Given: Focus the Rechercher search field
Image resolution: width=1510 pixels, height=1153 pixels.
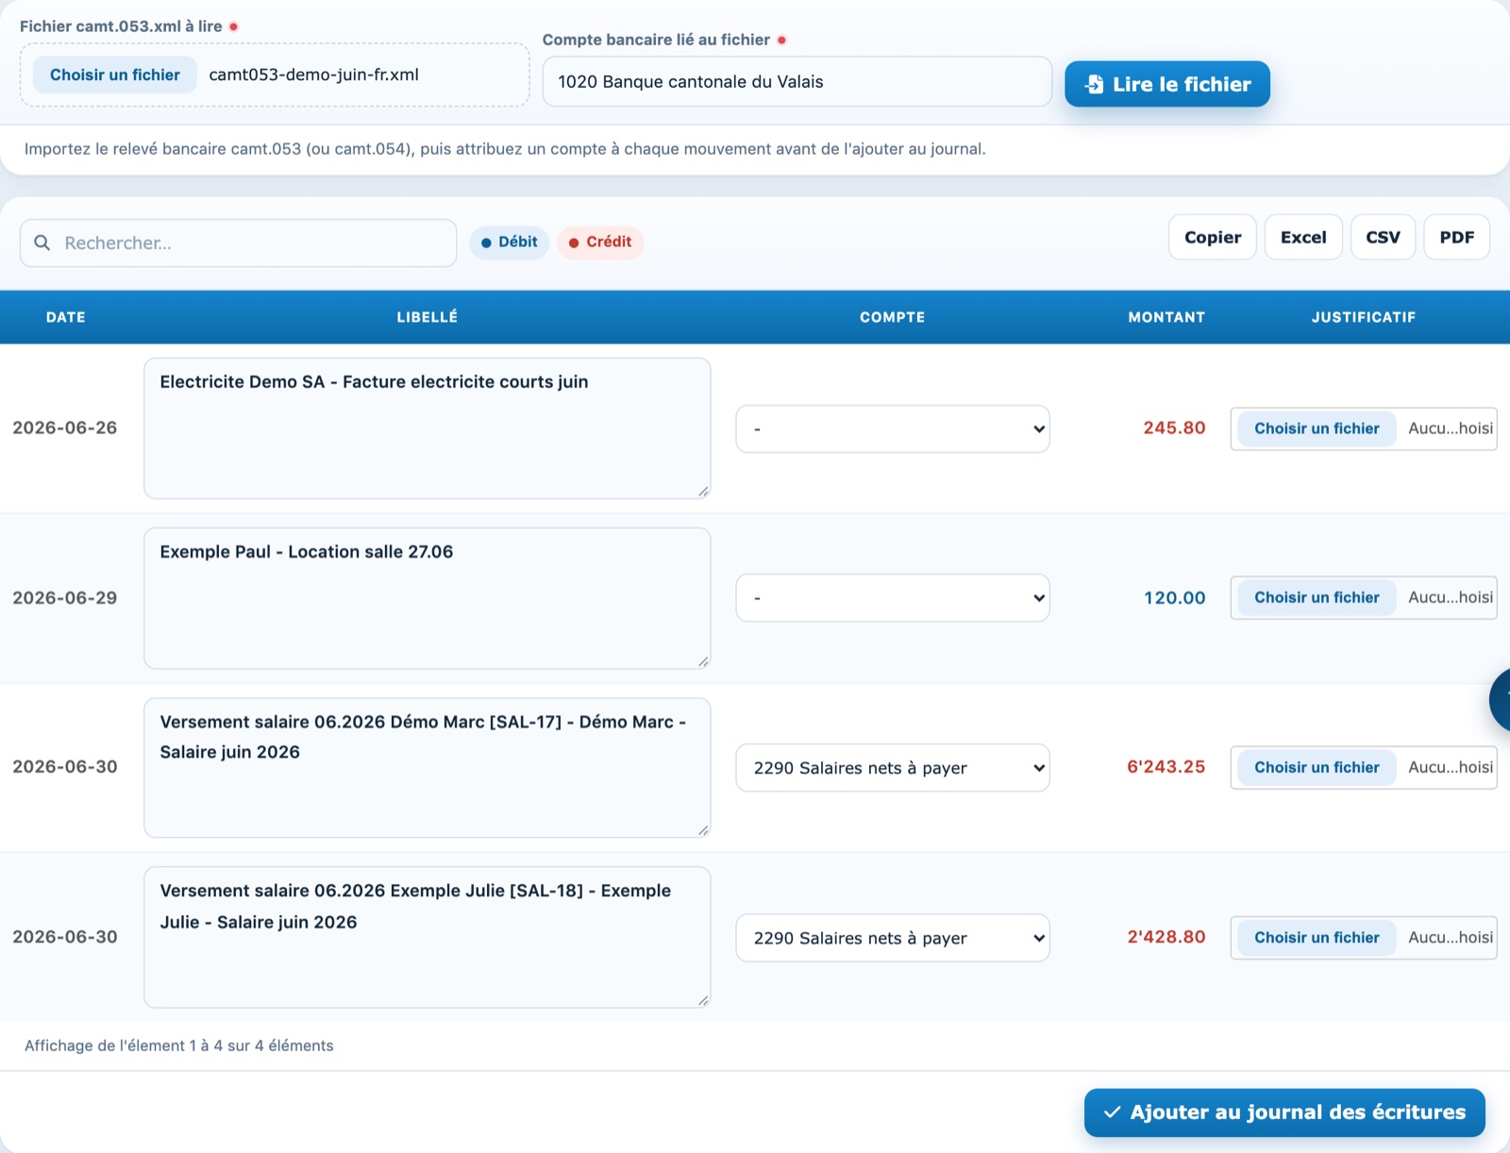Looking at the screenshot, I should tap(238, 243).
